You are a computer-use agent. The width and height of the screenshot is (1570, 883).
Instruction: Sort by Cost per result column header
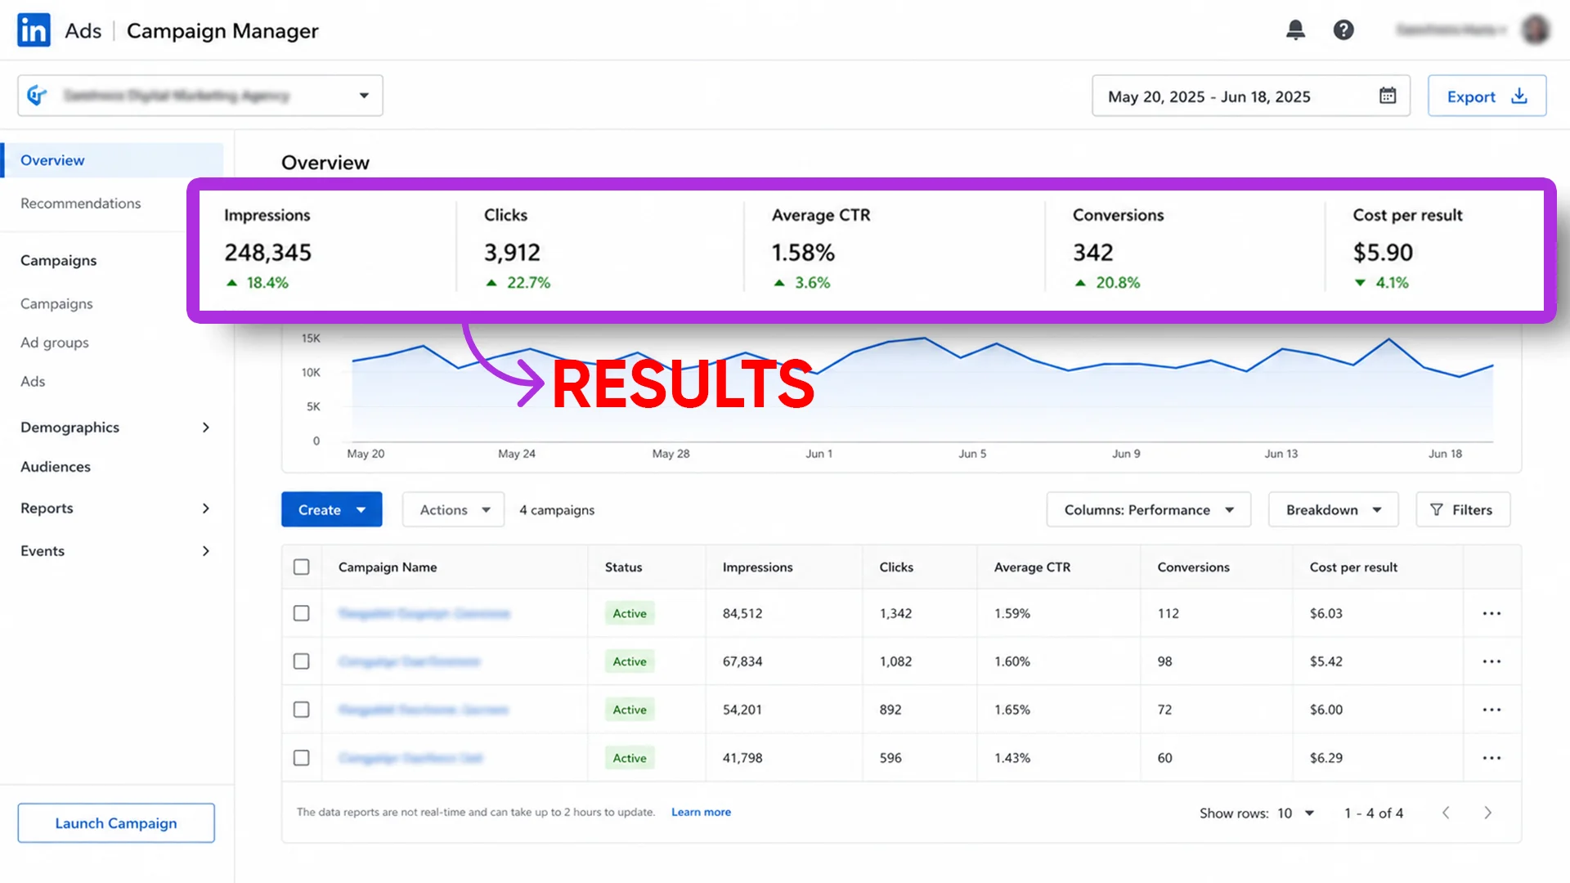[x=1353, y=567]
